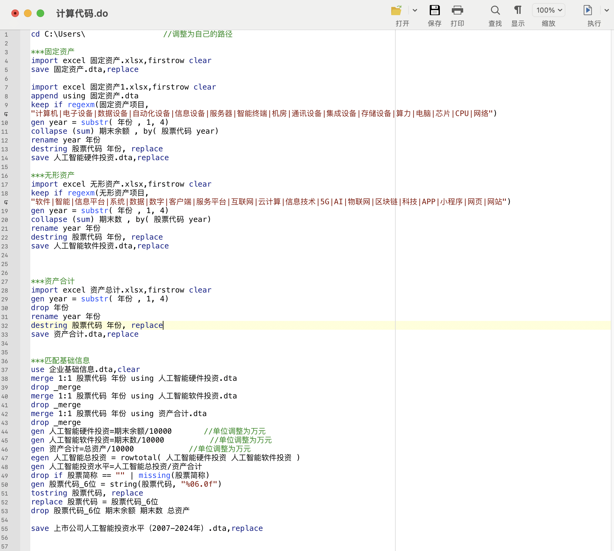The image size is (614, 551).
Task: Toggle the show invisibles pilcrow icon
Action: [518, 10]
